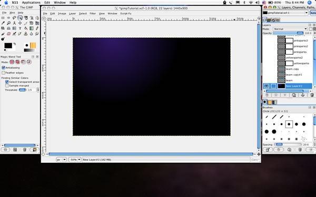
Task: Select the Airbrush tool
Action: [14, 34]
